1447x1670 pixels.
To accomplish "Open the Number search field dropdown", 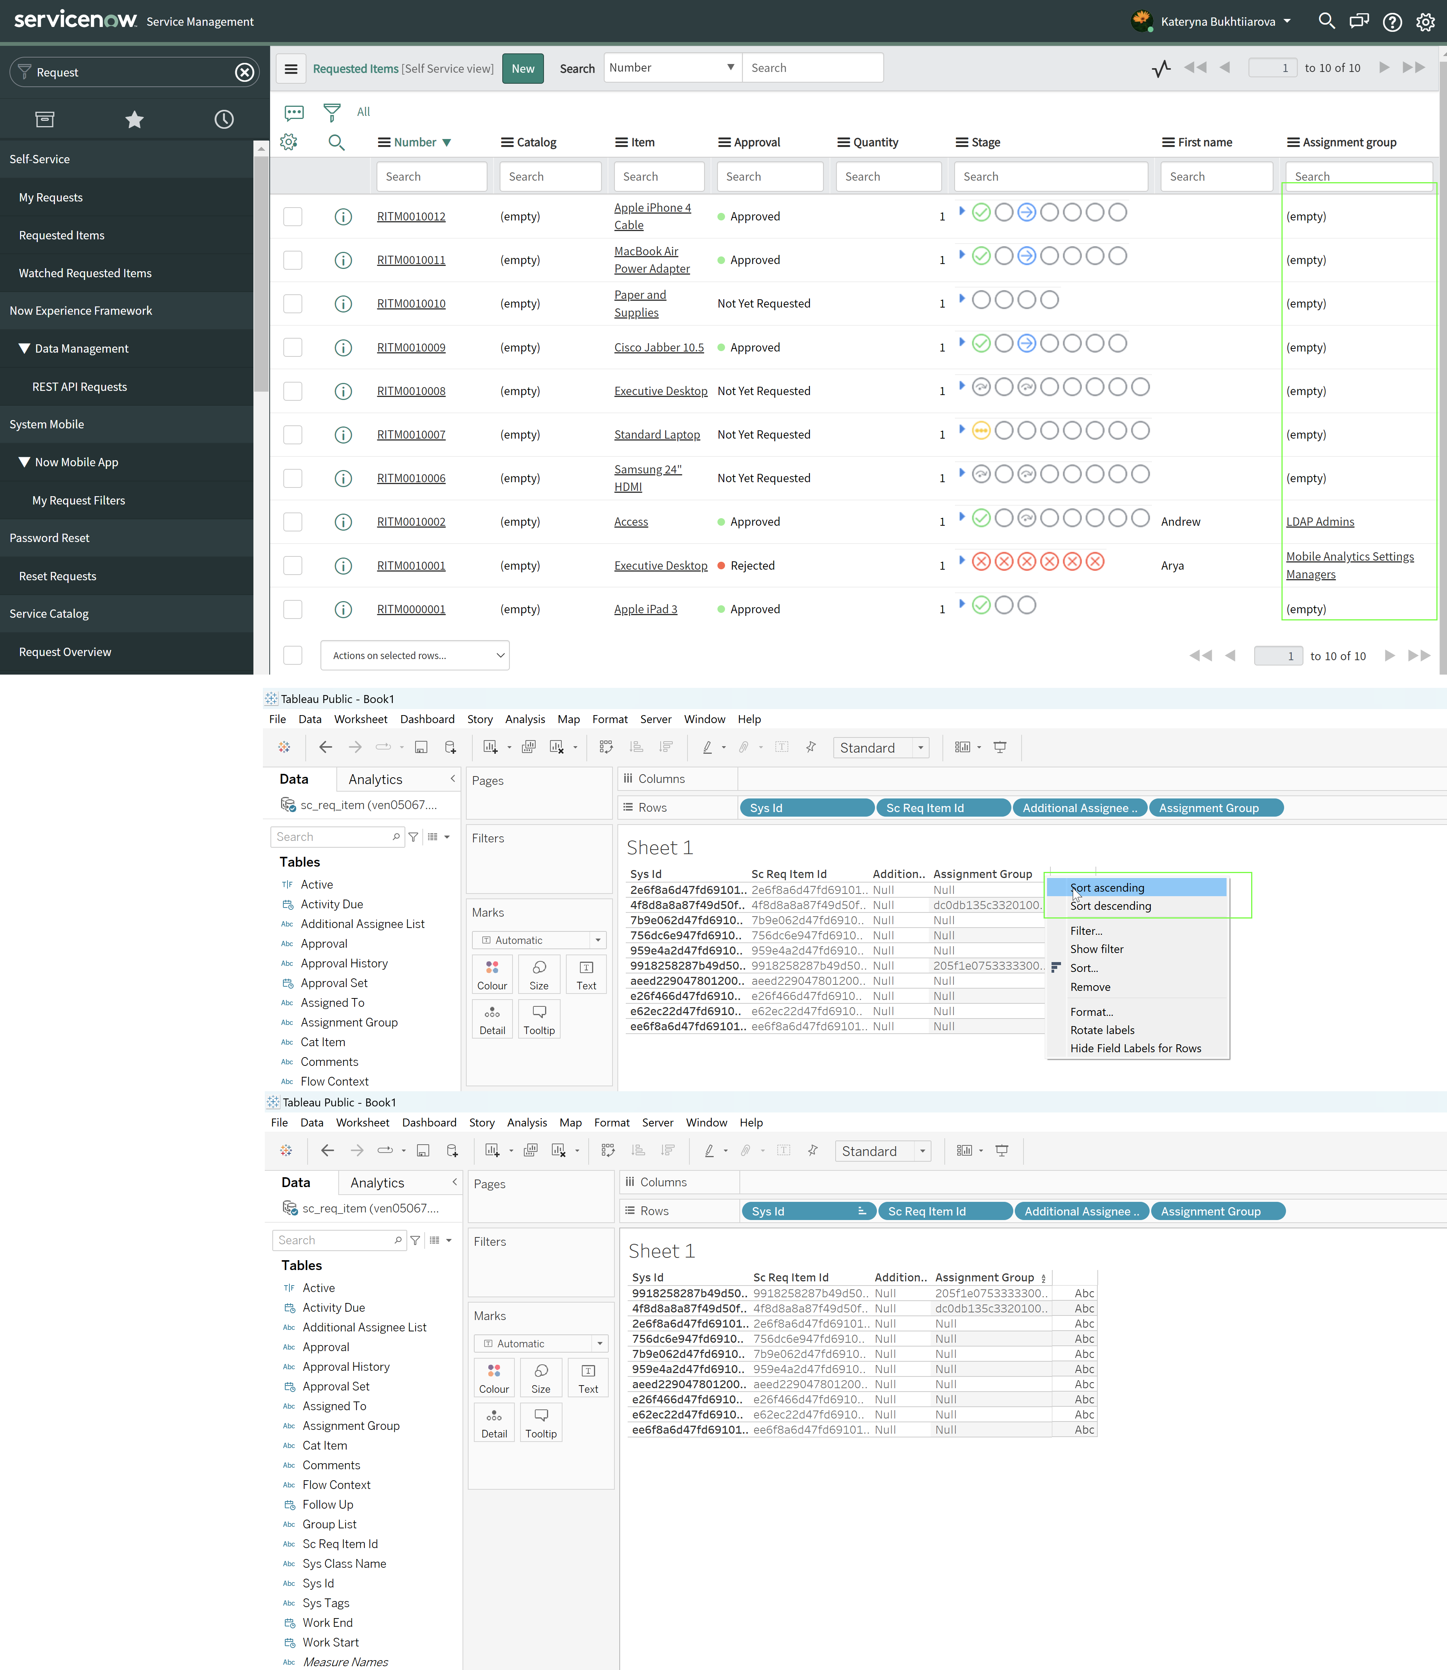I will coord(671,68).
